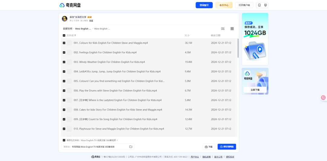
Task: Uncheck 010. Playhouse for Steve and Maggie file
Action: tap(64, 129)
